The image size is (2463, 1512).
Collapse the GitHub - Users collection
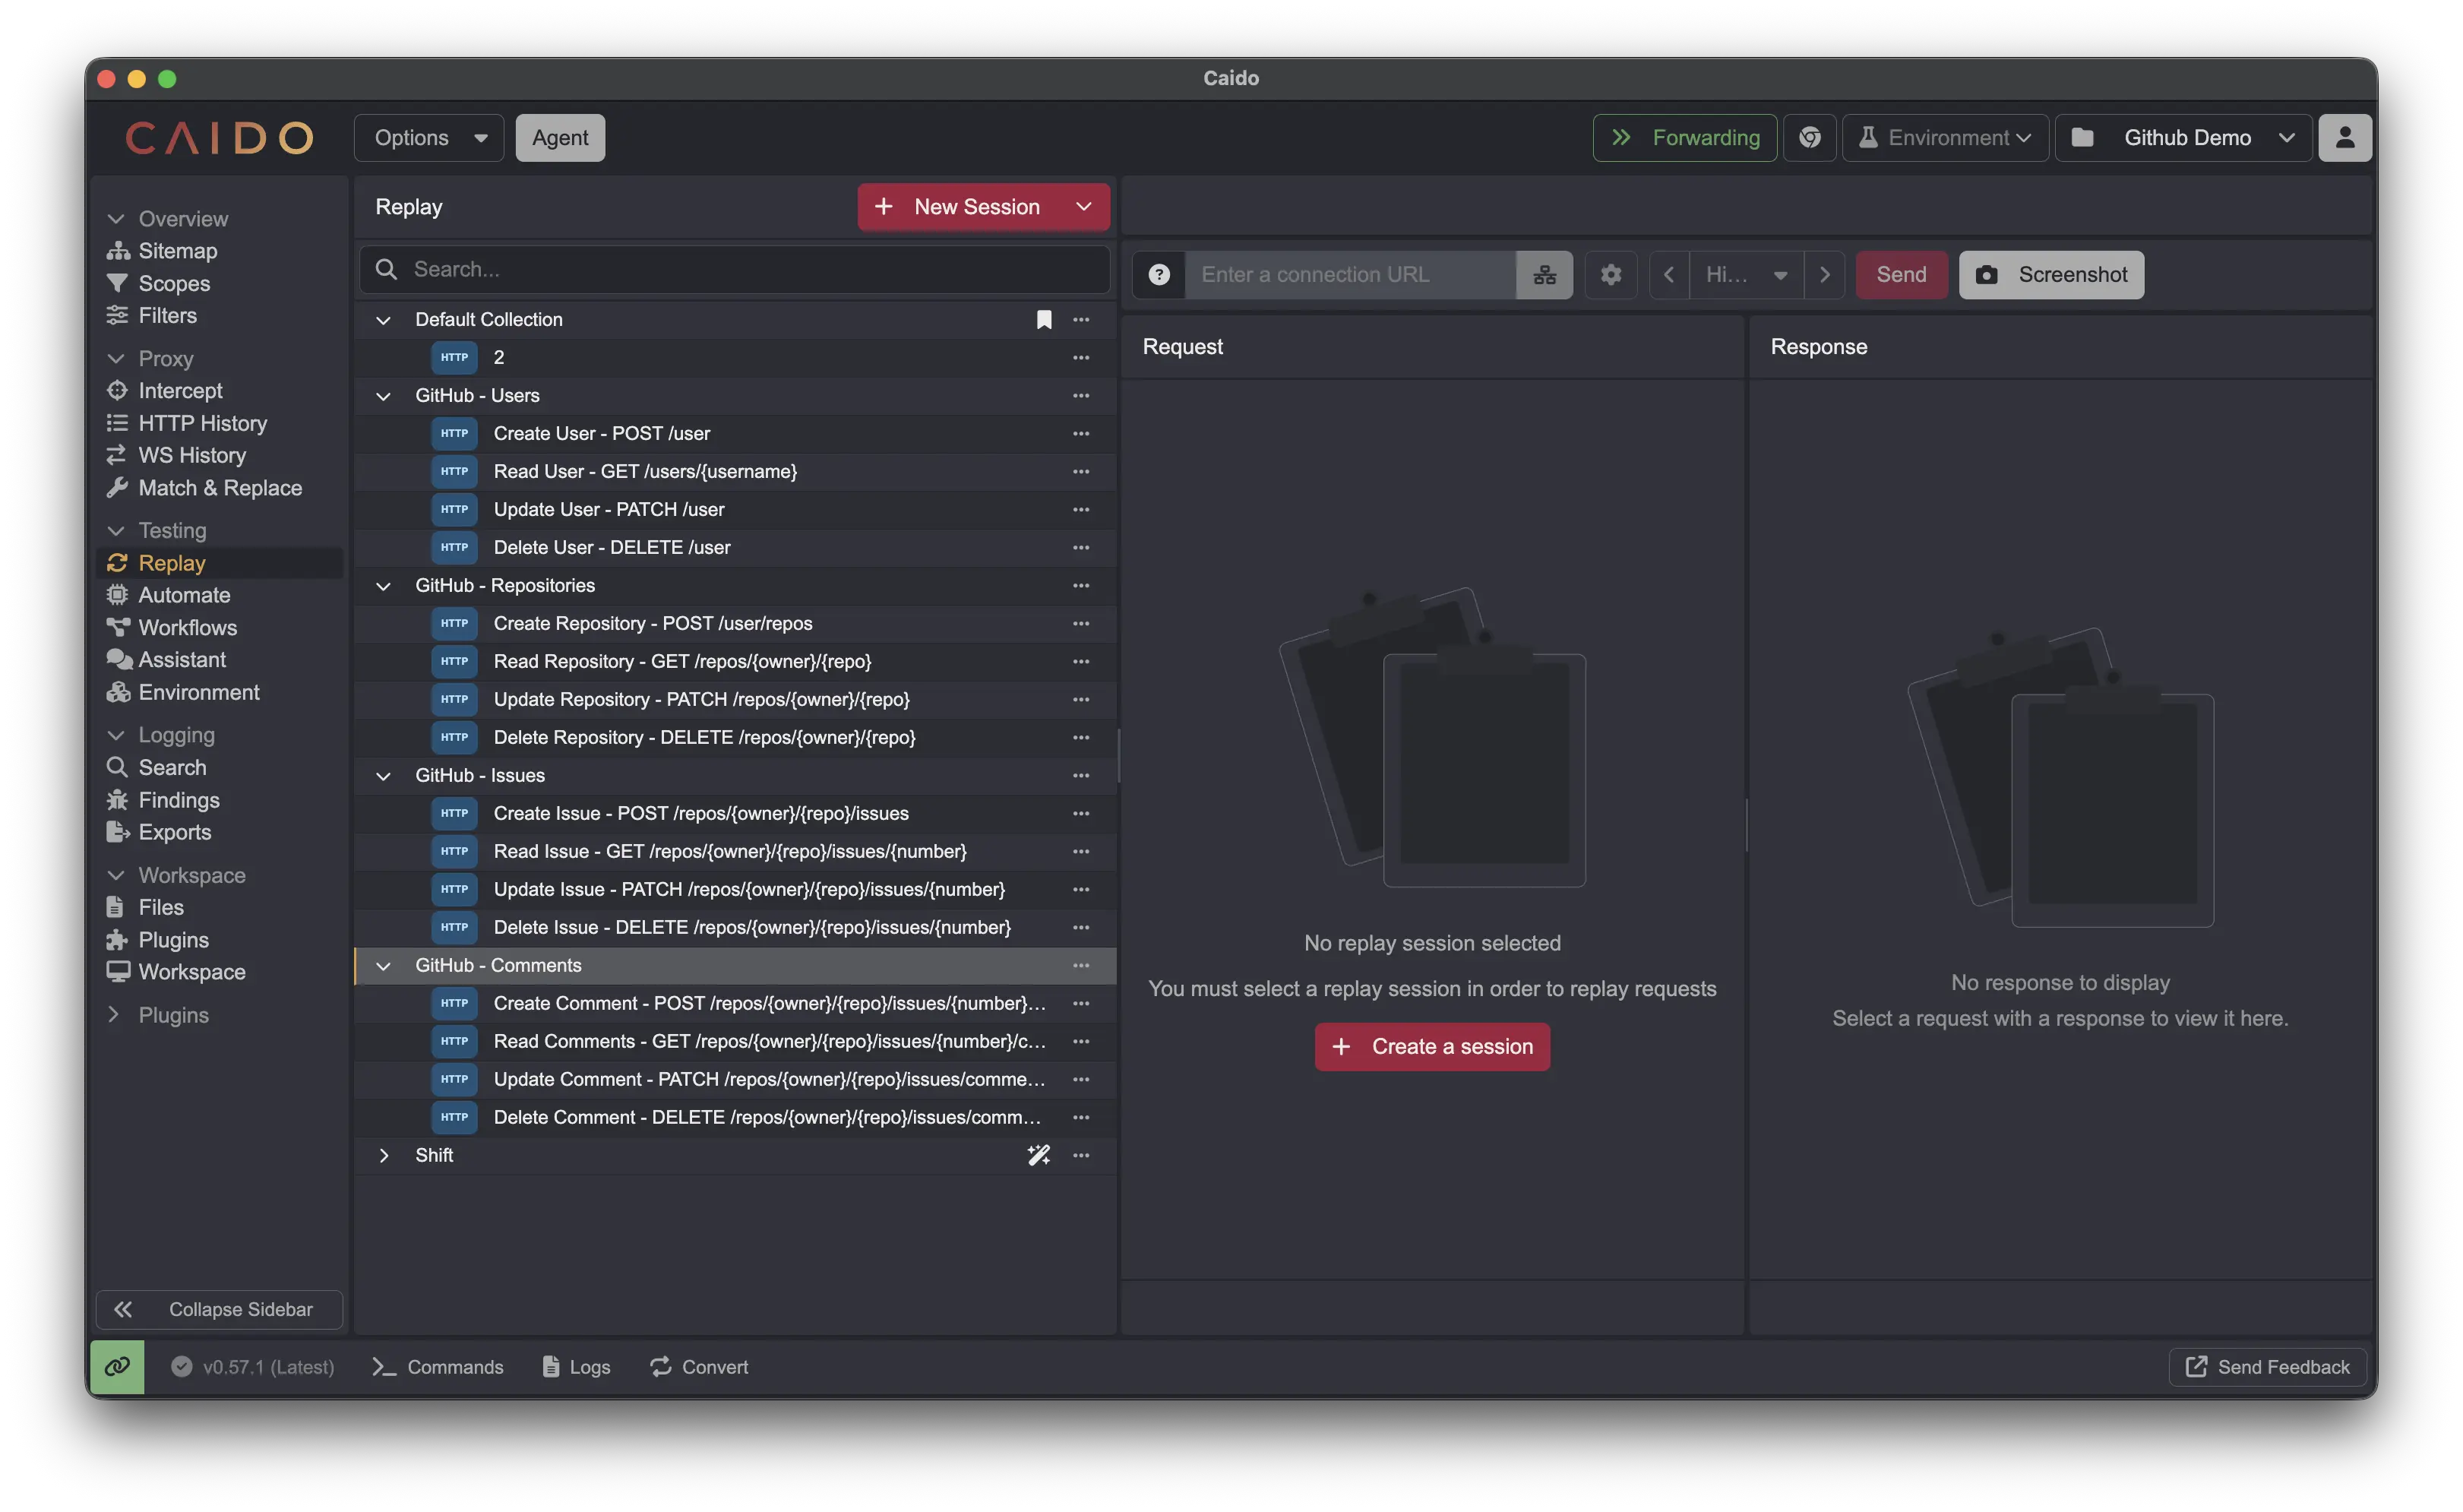coord(383,396)
